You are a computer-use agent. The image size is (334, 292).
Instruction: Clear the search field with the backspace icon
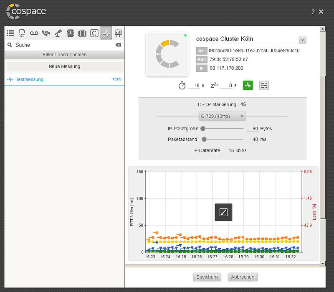[x=118, y=45]
